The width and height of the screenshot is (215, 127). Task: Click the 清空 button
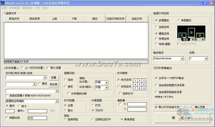[x=95, y=19]
